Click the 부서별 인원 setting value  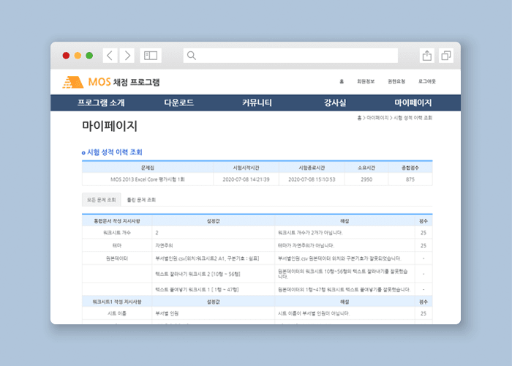[167, 313]
